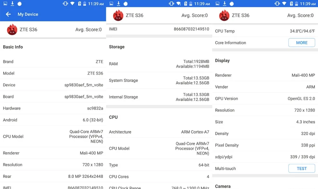Tap the CPU Cores row showing 4
The height and width of the screenshot is (189, 318).
tap(159, 177)
